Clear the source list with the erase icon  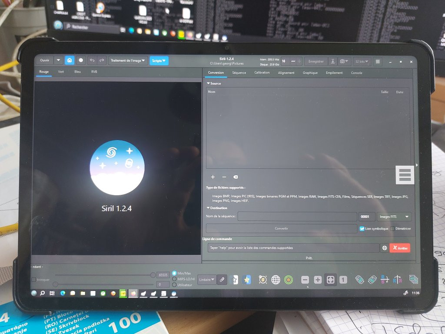point(235,177)
